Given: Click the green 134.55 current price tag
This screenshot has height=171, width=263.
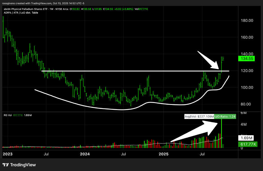Looking at the screenshot, I should 247,59.
